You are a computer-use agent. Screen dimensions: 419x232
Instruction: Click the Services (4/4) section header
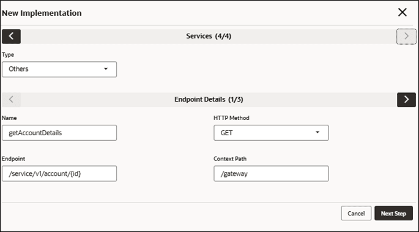pyautogui.click(x=209, y=36)
